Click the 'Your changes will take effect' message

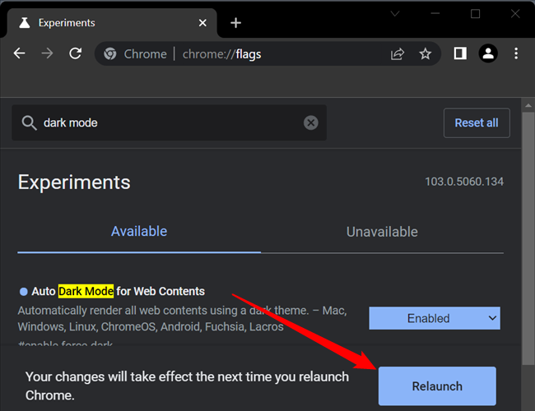pyautogui.click(x=187, y=386)
